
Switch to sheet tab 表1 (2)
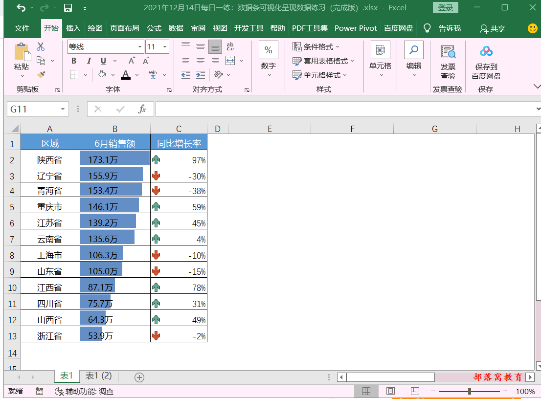(x=99, y=376)
